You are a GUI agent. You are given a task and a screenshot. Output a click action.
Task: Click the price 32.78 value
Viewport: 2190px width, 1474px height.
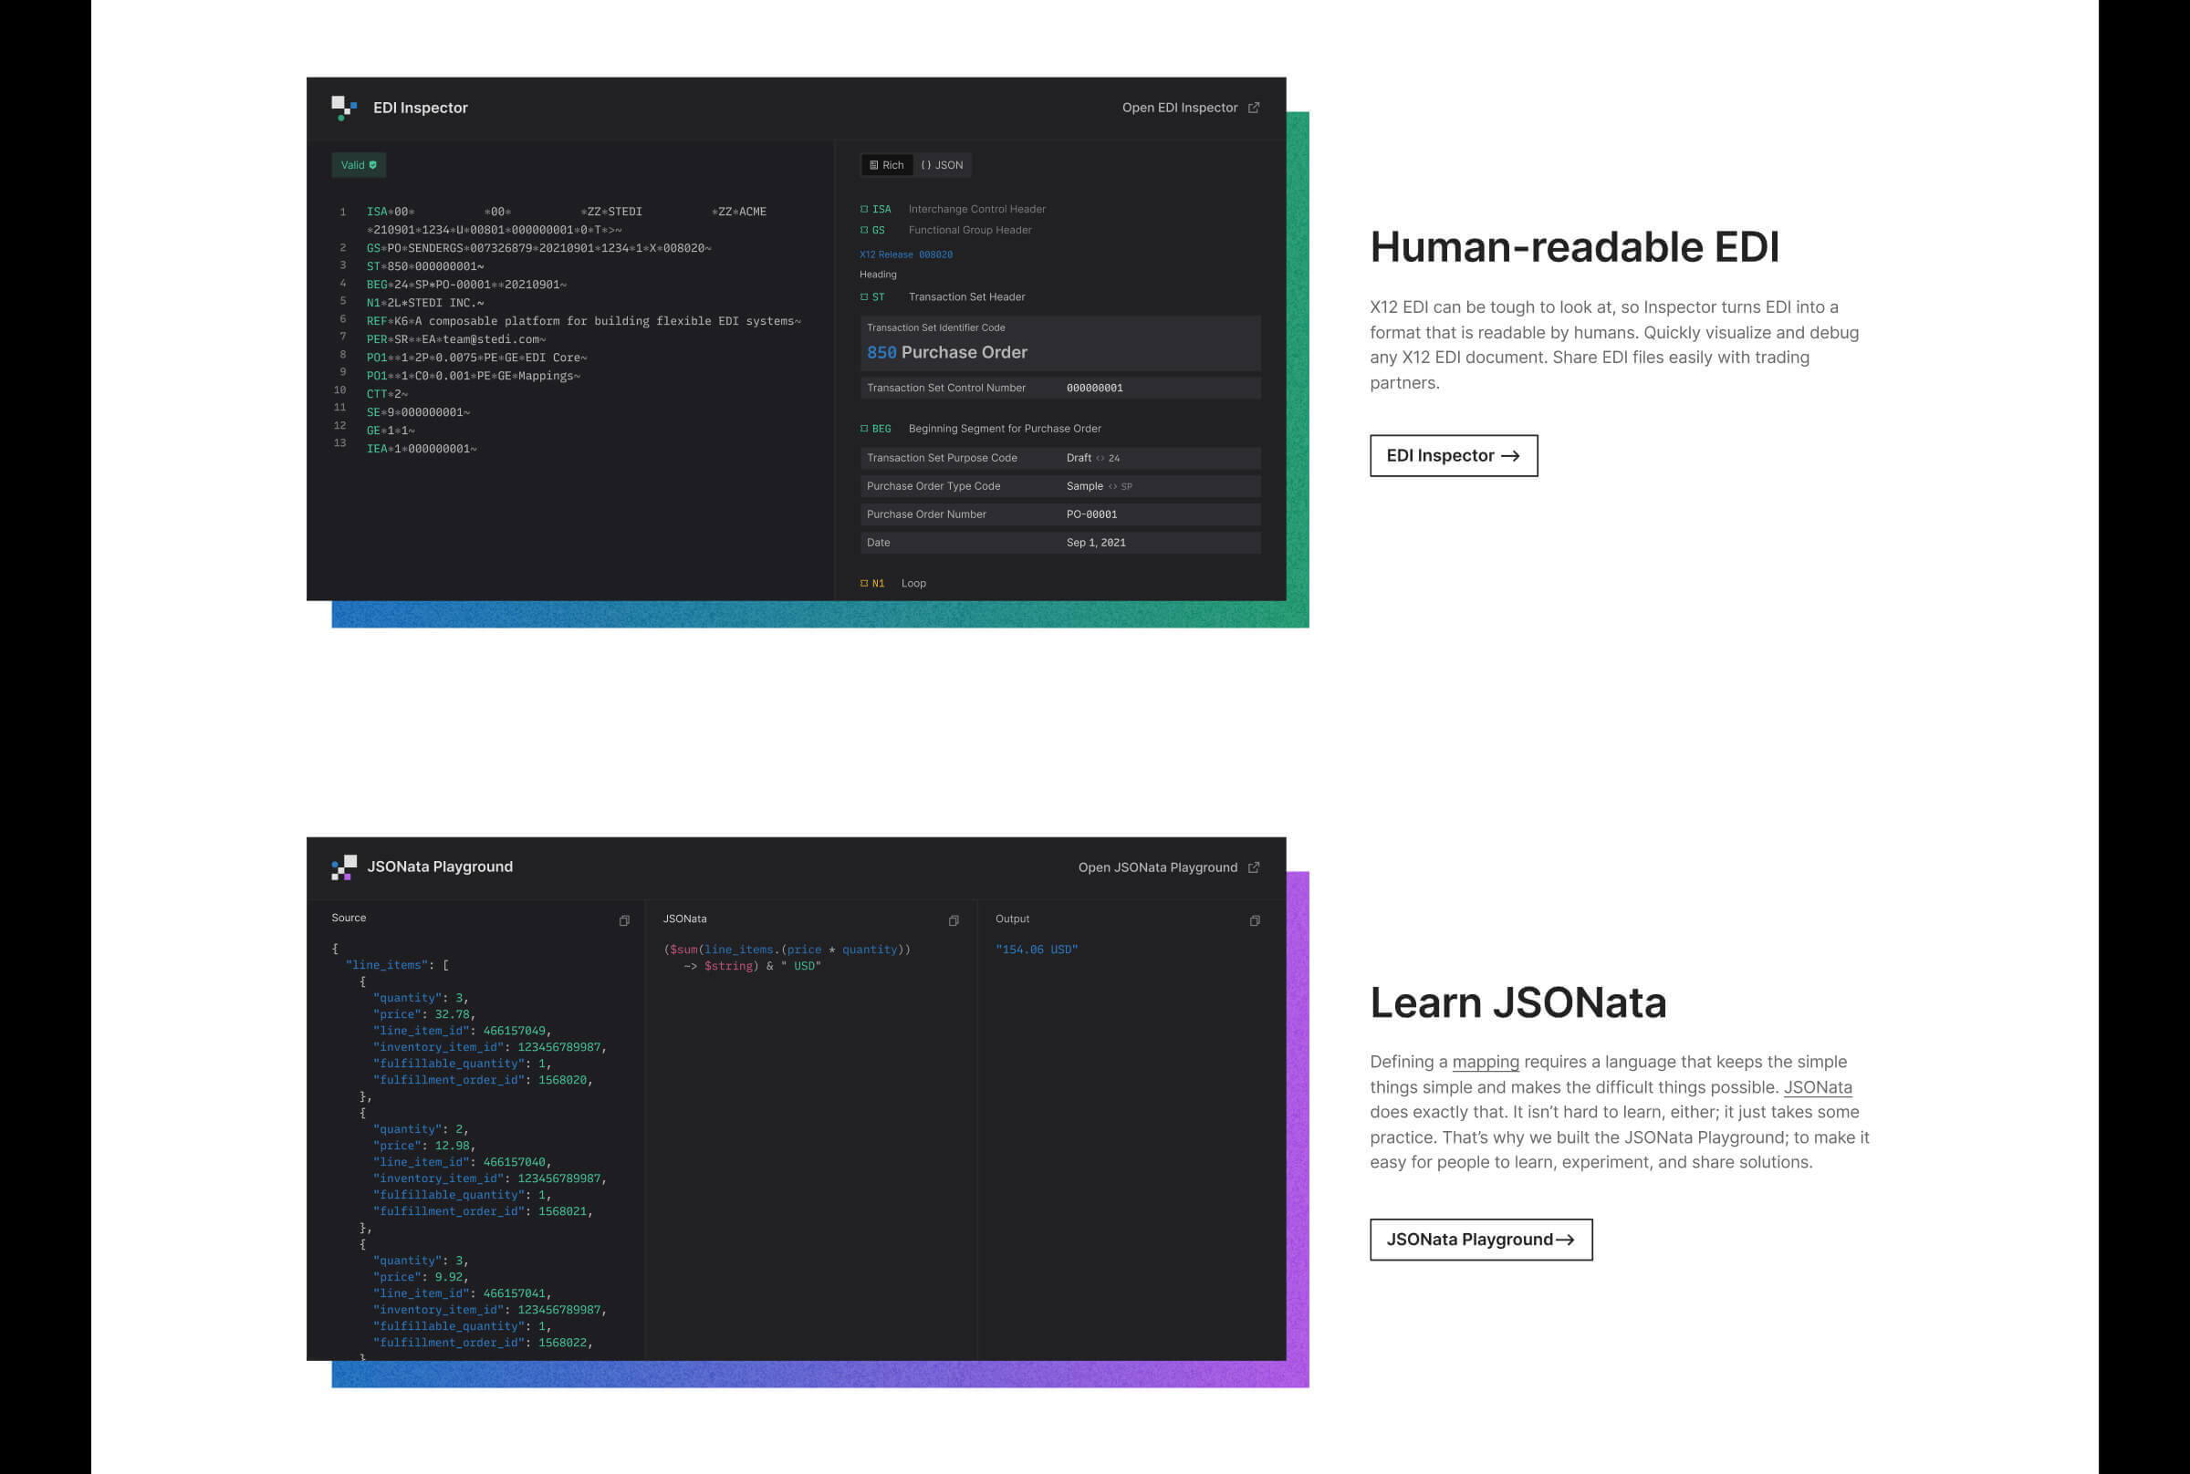(452, 1014)
